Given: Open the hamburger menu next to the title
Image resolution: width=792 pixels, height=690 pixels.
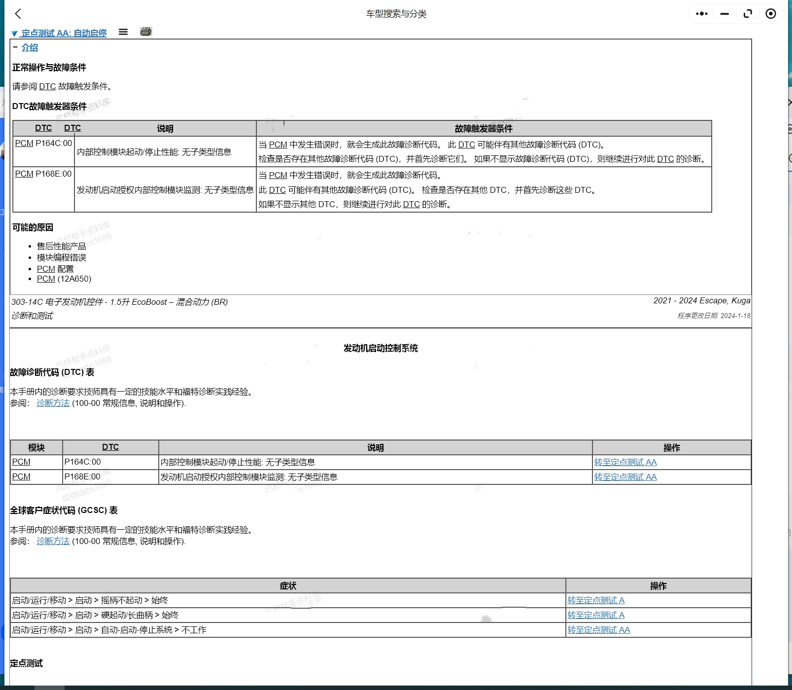Looking at the screenshot, I should coord(123,32).
